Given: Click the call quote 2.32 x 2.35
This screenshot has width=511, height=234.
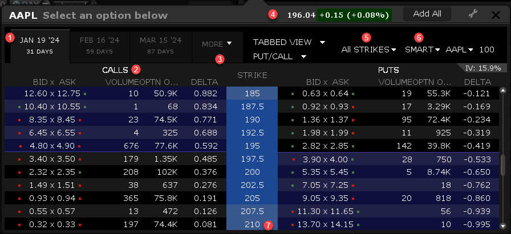Looking at the screenshot, I should tap(52, 172).
